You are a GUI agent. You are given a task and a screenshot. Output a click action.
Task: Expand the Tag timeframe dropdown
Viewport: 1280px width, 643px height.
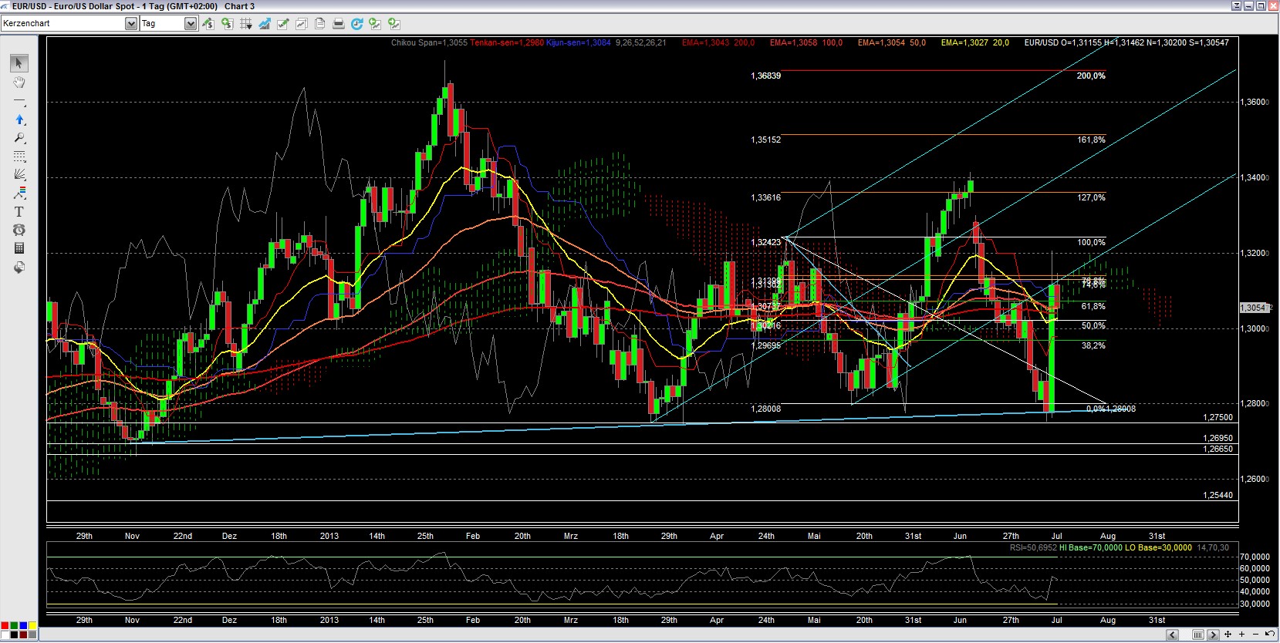point(190,24)
